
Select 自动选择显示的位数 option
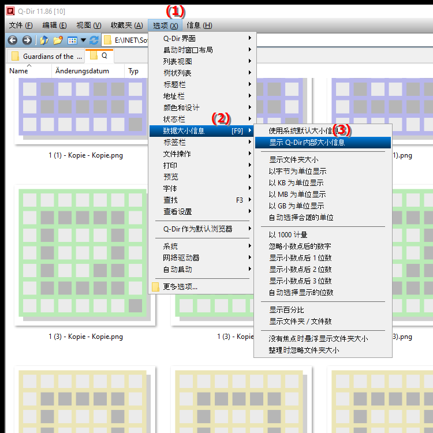[x=323, y=293]
